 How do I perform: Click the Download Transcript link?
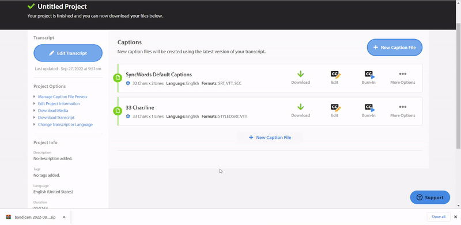coord(56,118)
